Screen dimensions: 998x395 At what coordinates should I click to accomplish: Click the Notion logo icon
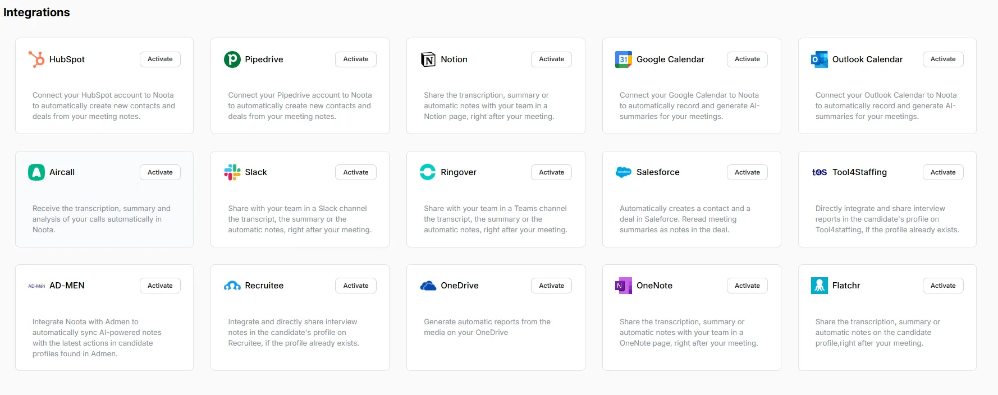coord(428,59)
